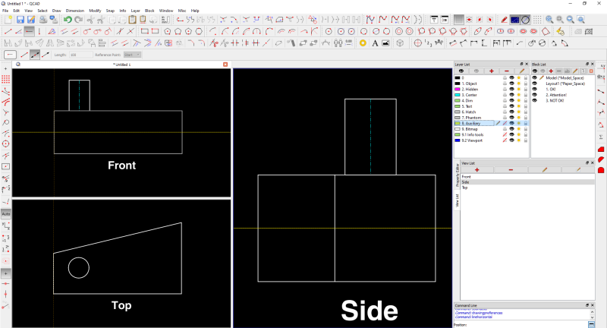
Task: Toggle visibility of 2. Hidden layer
Action: point(511,89)
